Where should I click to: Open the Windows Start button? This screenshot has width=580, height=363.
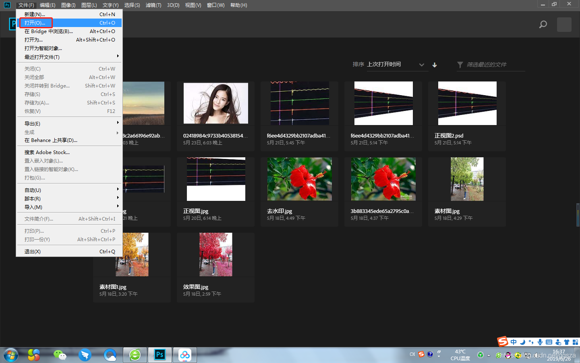click(x=11, y=355)
